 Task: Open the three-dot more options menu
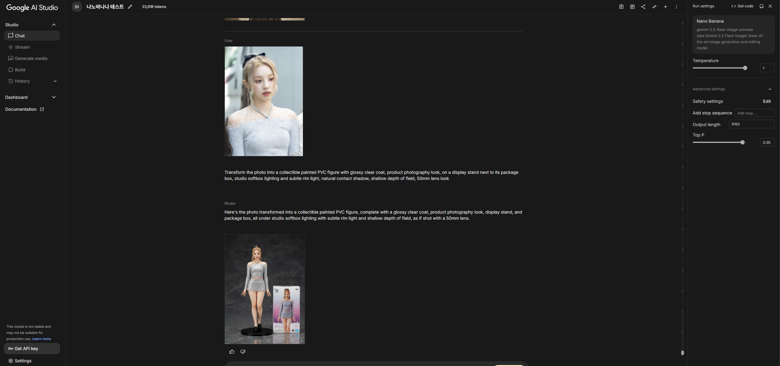coord(676,7)
